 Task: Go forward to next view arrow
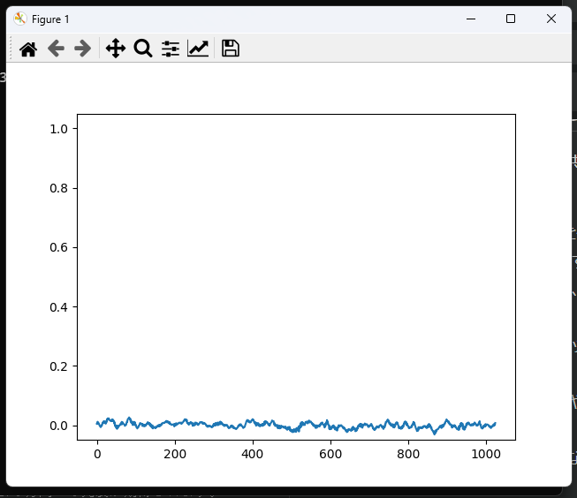(x=83, y=49)
